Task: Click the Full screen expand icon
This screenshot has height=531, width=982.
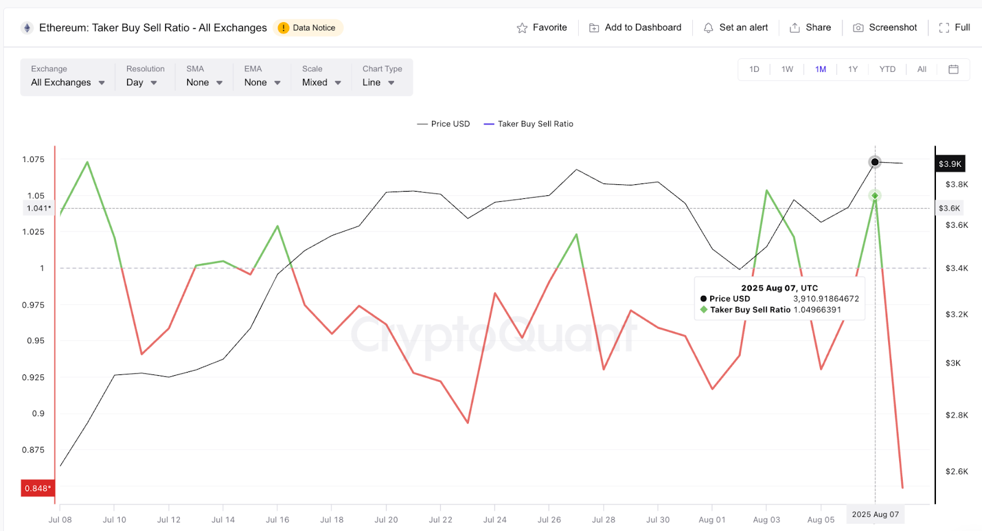Action: 944,28
